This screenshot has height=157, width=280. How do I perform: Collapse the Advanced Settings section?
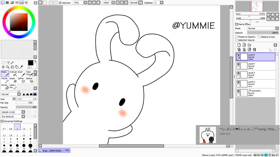coord(2,121)
